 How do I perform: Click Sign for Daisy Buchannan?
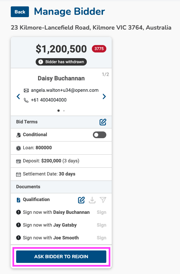click(x=102, y=212)
